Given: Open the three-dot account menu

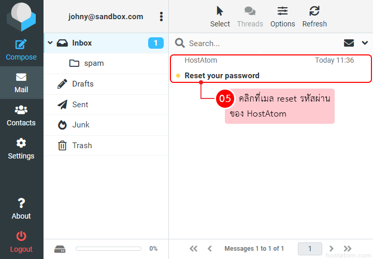Looking at the screenshot, I should [x=161, y=17].
